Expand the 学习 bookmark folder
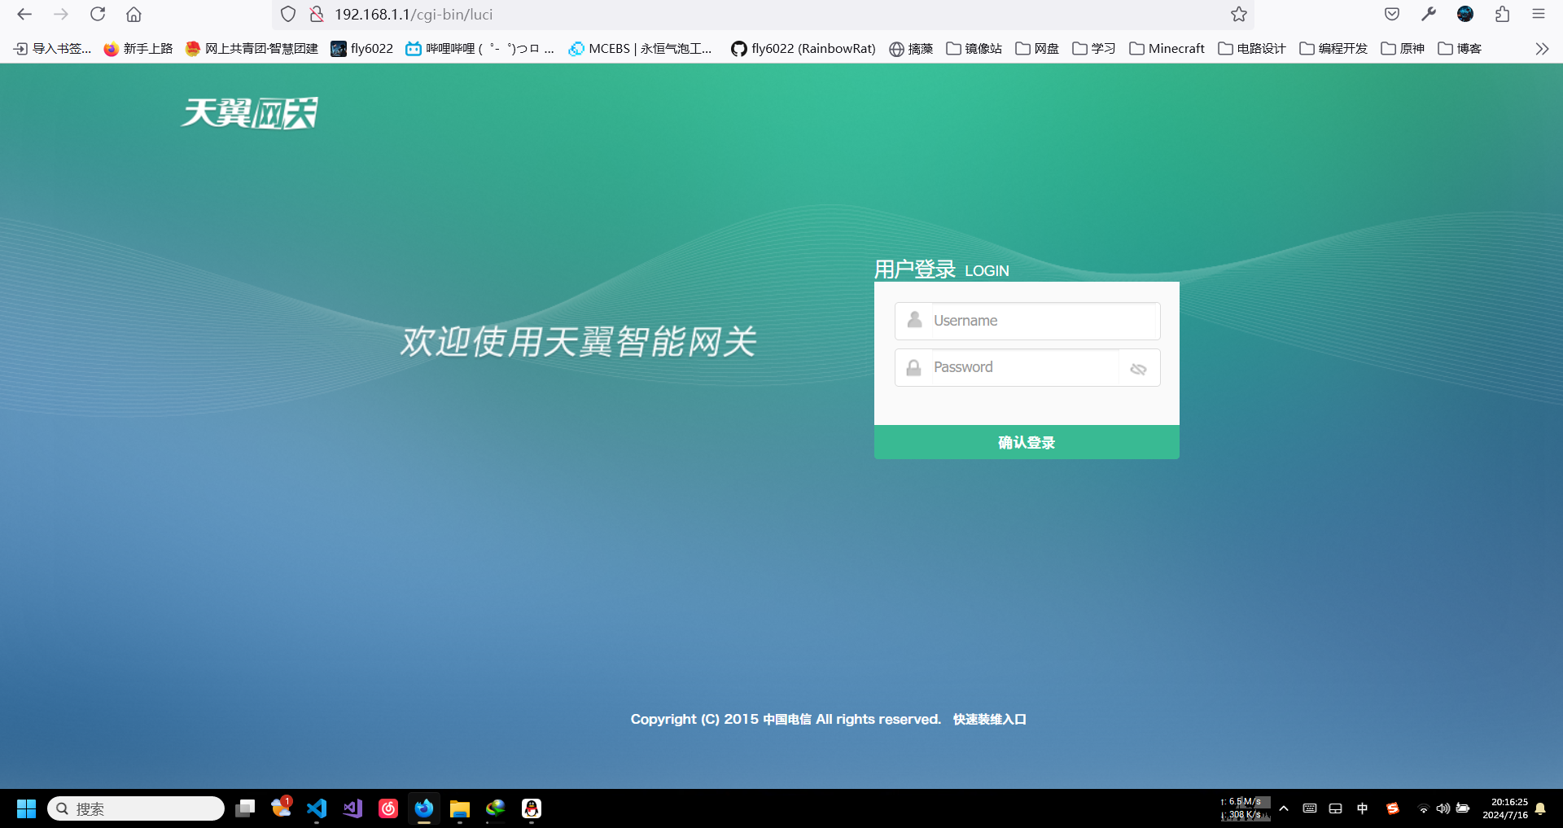Viewport: 1563px width, 828px height. click(1094, 49)
